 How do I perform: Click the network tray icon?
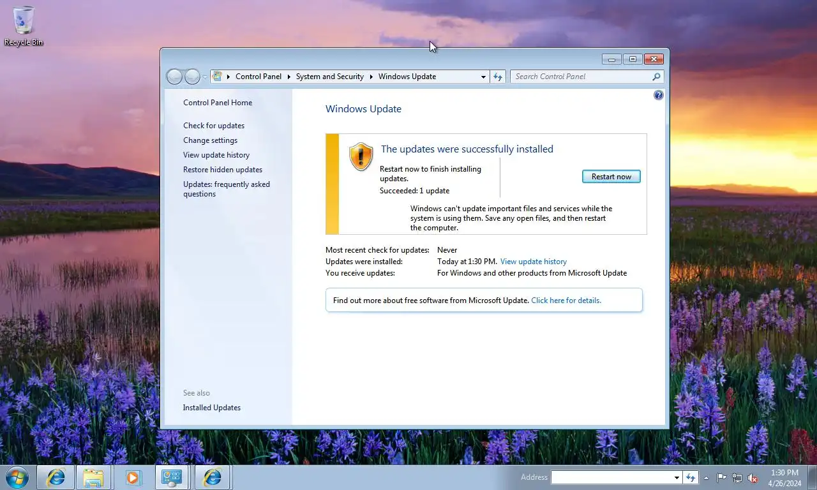tap(737, 477)
